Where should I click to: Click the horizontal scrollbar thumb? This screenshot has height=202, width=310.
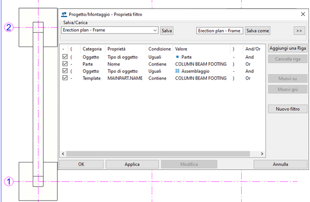(158, 154)
